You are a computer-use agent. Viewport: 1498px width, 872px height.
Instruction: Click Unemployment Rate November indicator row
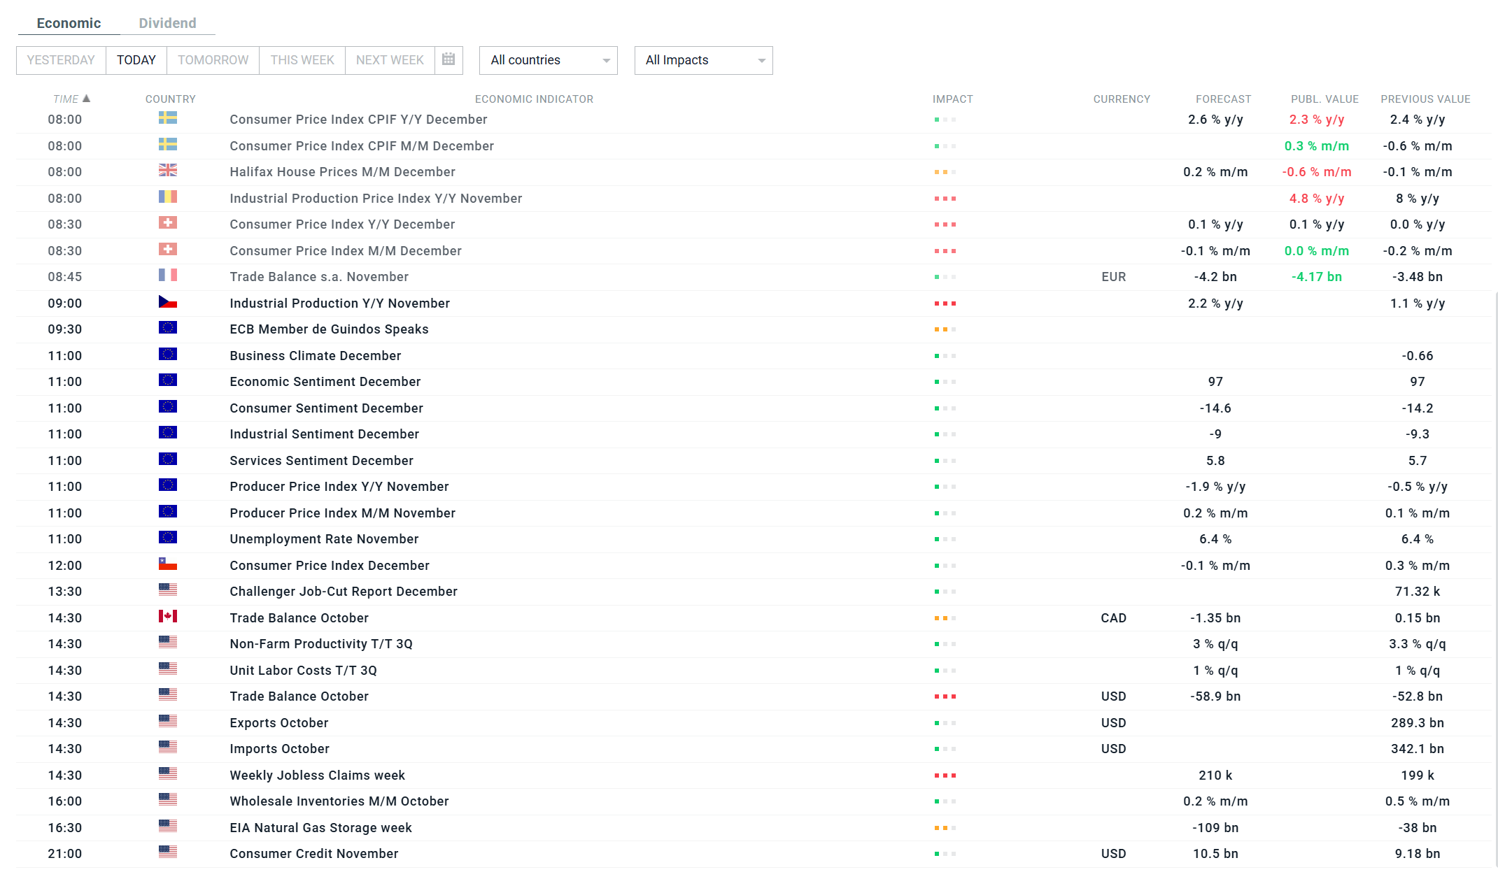tap(324, 539)
